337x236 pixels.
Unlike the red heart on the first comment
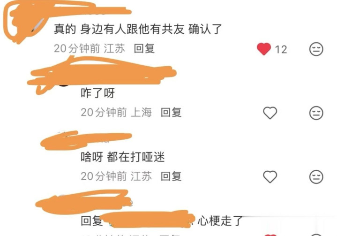pos(264,49)
